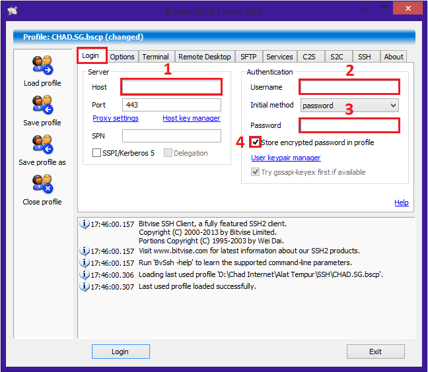428x372 pixels.
Task: Click the Password input field
Action: pyautogui.click(x=349, y=125)
